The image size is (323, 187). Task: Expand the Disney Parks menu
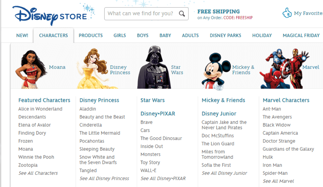pyautogui.click(x=225, y=35)
